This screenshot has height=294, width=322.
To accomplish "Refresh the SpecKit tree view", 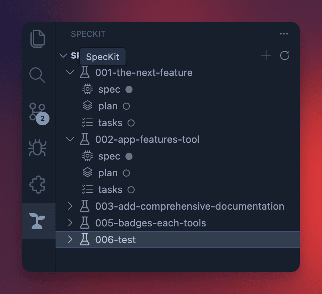I will (284, 55).
